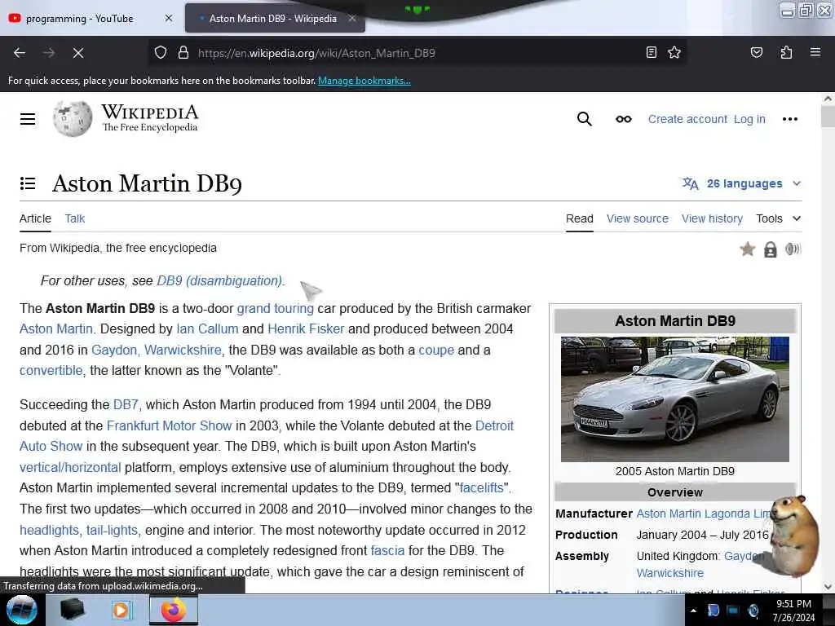Screen dimensions: 835x626
Task: Follow the coupe link
Action: pos(436,350)
